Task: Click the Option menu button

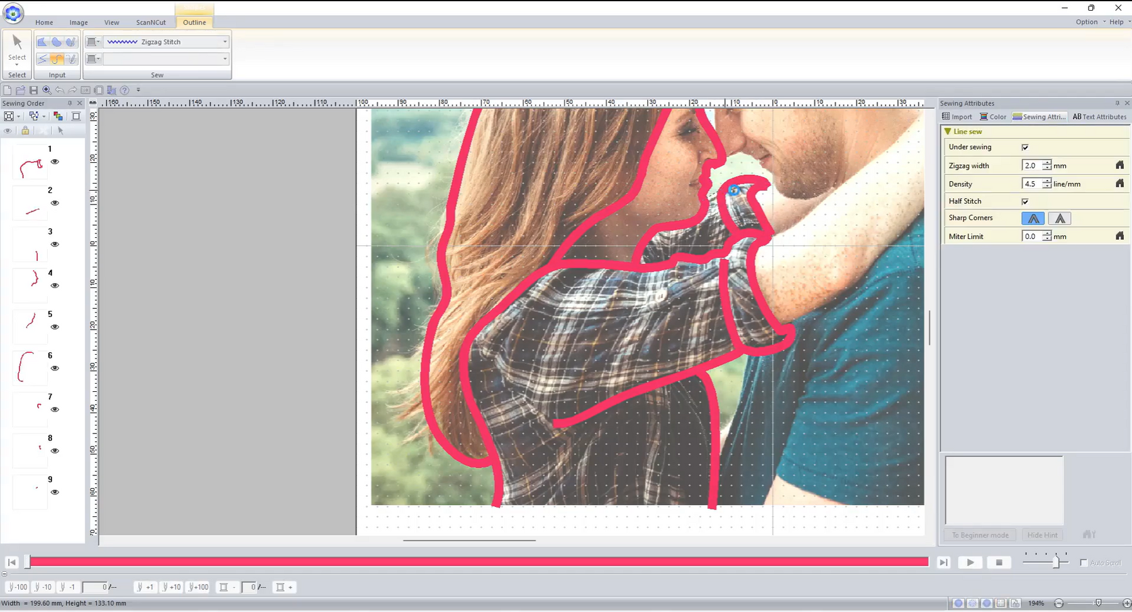Action: click(1086, 22)
